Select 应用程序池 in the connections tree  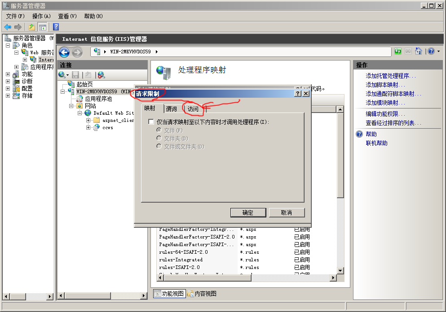[98, 99]
